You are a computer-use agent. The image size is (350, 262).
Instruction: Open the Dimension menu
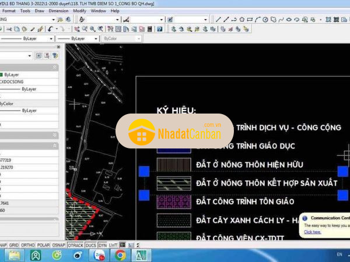pos(58,10)
